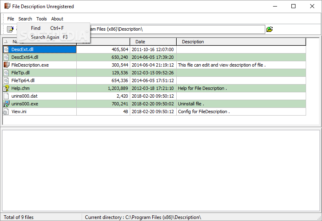
Task: Close the File Description window
Action: [312, 6]
